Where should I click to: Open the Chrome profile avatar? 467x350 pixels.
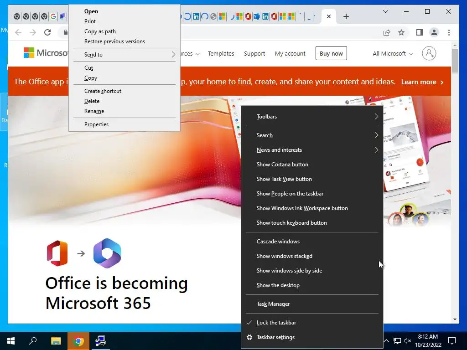click(434, 32)
